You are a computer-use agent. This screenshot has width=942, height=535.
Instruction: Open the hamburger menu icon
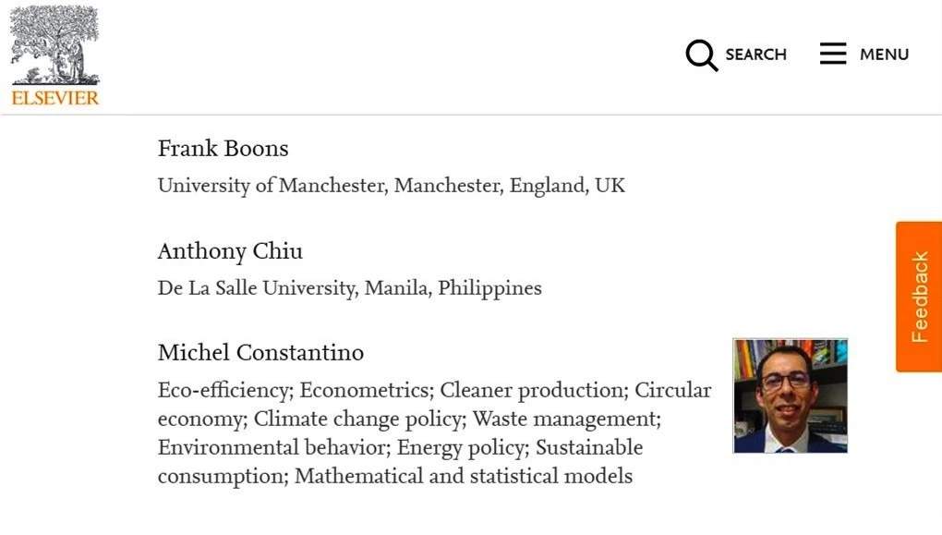(x=833, y=55)
